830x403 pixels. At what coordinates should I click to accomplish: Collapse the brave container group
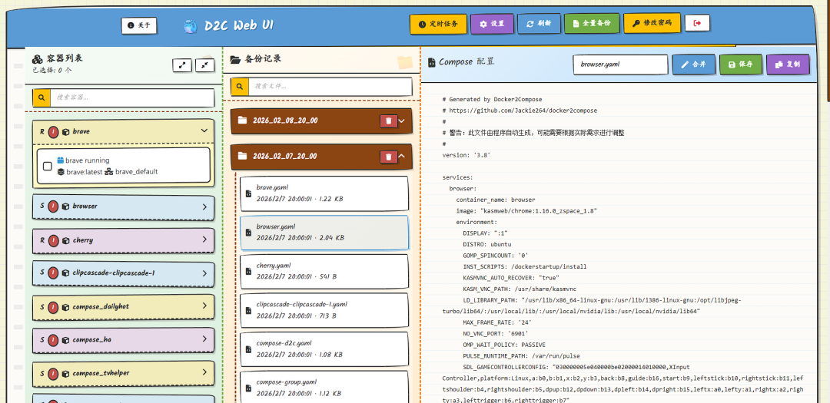coord(204,131)
